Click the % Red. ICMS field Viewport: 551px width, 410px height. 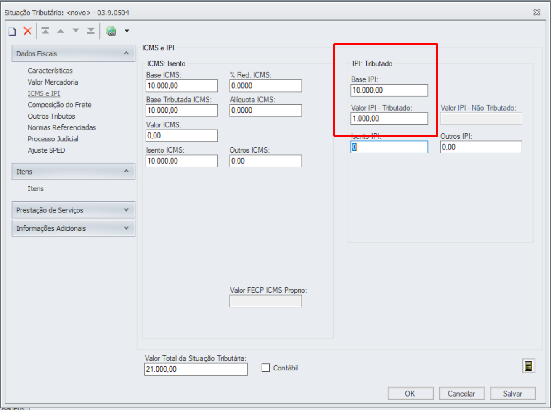tap(265, 86)
